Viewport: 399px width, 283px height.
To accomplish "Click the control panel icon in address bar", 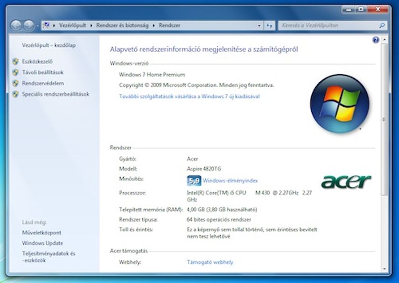I will click(47, 25).
